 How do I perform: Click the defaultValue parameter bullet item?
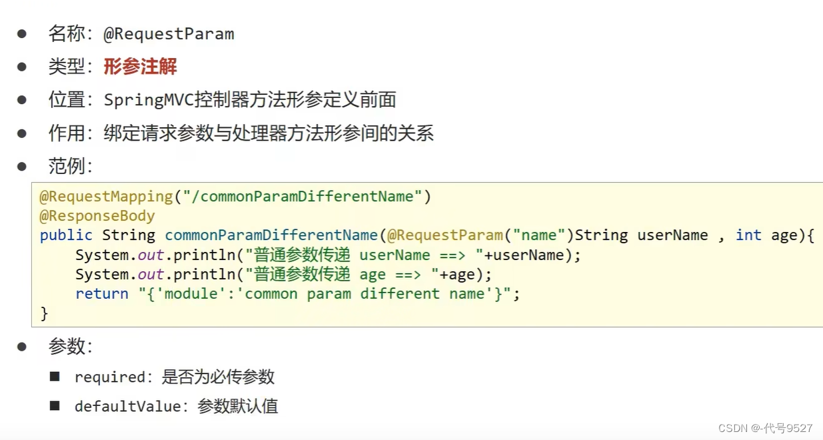click(177, 406)
